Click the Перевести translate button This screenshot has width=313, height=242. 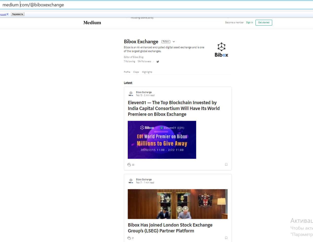(17, 14)
